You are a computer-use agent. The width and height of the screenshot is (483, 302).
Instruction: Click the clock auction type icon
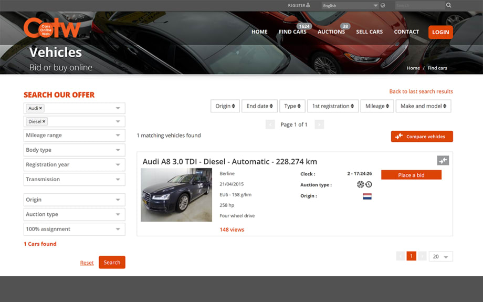click(x=369, y=184)
